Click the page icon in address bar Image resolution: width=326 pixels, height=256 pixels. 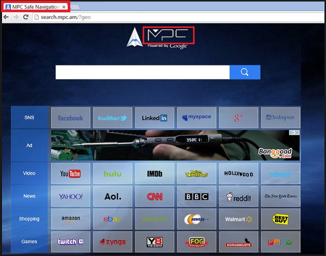(37, 17)
